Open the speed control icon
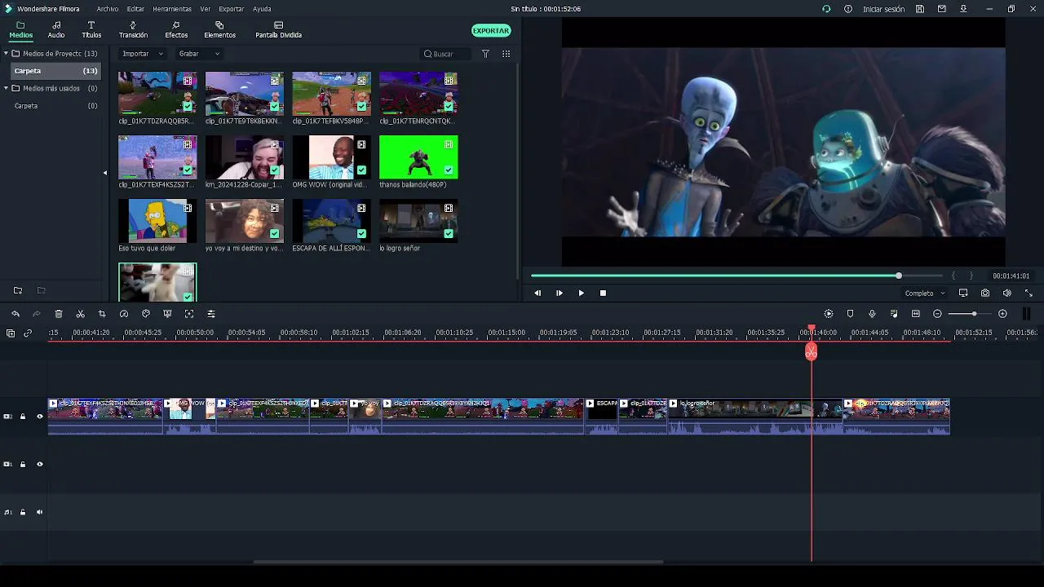Screen dimensions: 1044x587 [x=124, y=314]
